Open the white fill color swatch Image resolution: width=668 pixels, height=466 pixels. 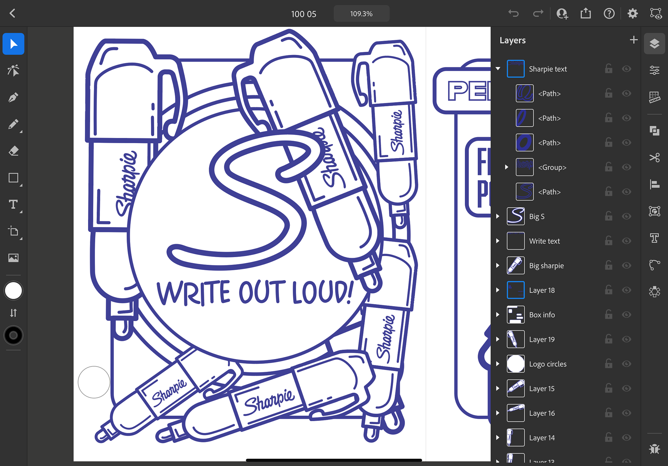pos(13,291)
